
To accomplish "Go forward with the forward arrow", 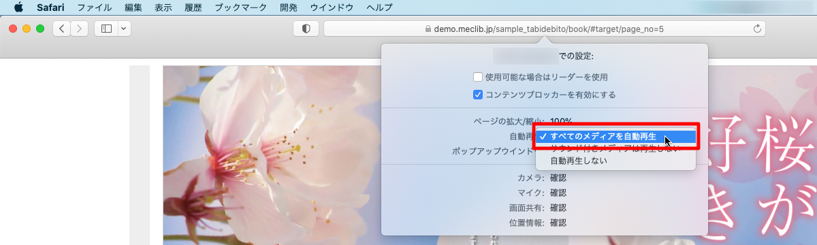I will click(x=80, y=29).
